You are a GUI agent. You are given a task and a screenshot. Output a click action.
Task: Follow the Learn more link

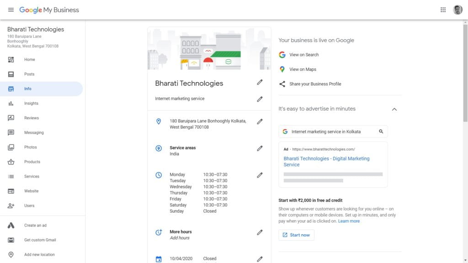pos(349,221)
